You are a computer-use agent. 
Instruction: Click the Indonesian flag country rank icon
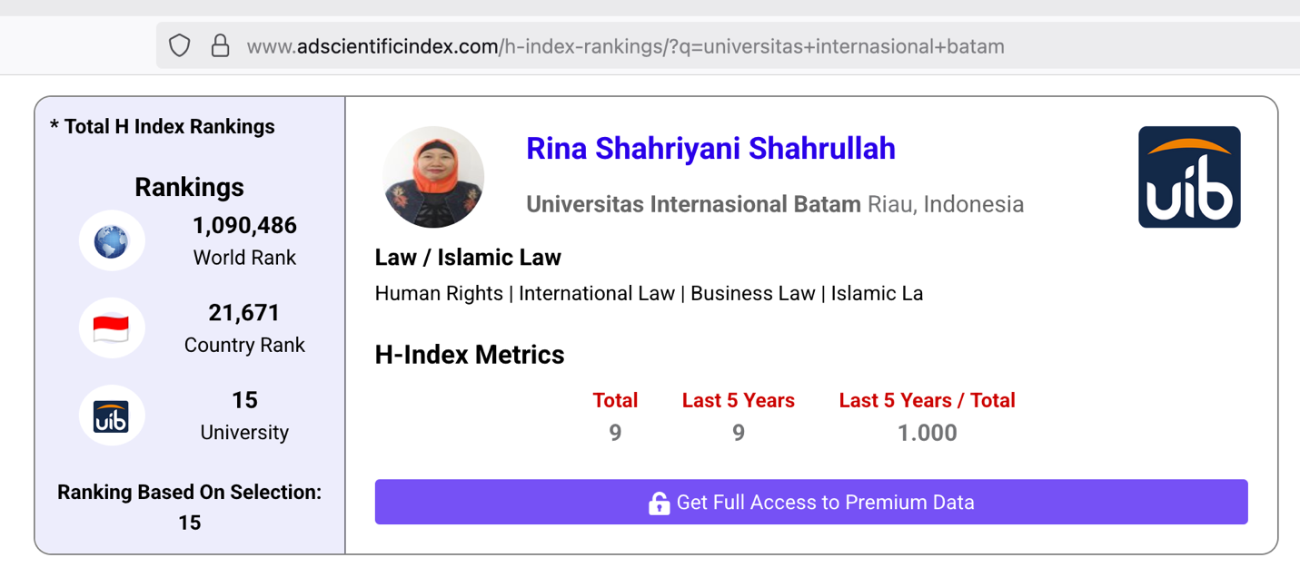pos(111,328)
